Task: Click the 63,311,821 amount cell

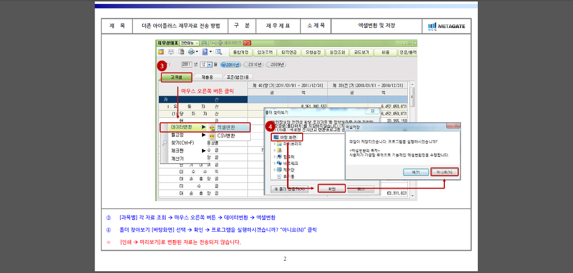Action: tap(397, 193)
